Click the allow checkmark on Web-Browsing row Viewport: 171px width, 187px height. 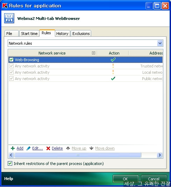tap(113, 59)
